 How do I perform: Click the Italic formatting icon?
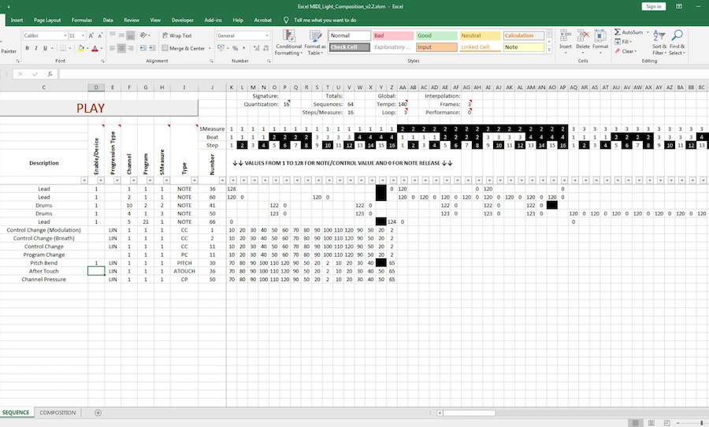[x=36, y=48]
